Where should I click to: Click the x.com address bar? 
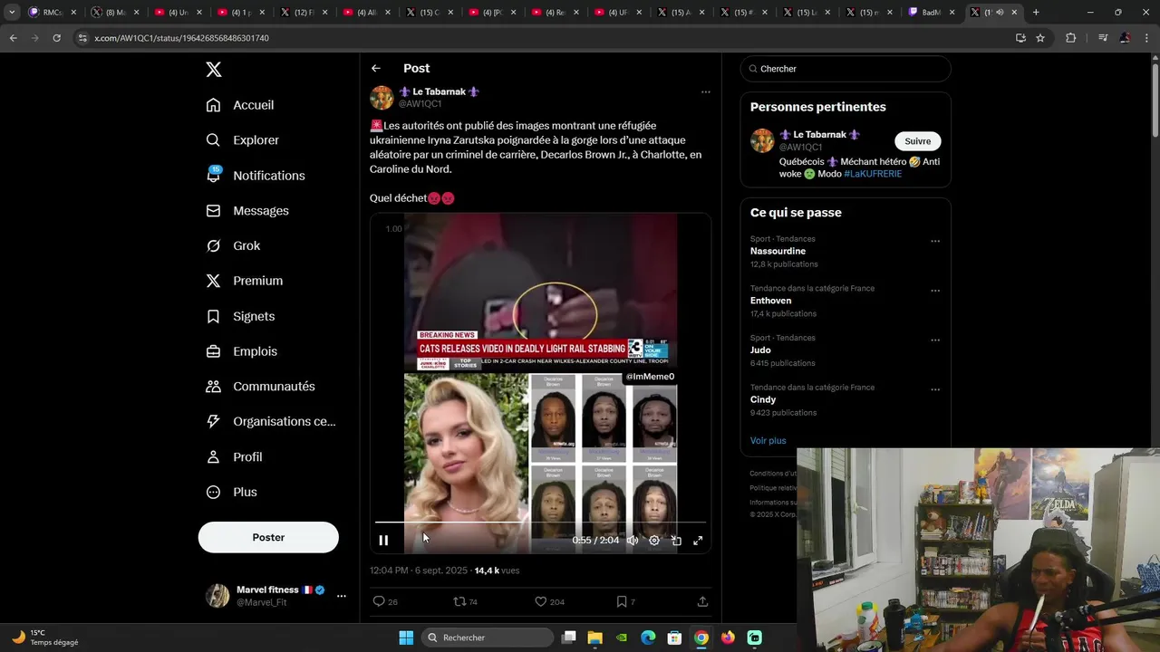[544, 38]
